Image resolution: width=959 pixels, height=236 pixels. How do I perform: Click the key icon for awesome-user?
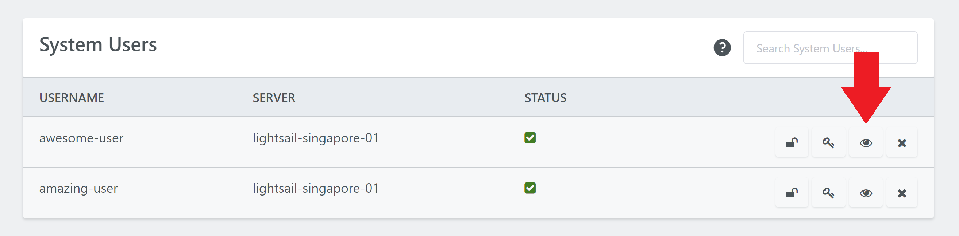pyautogui.click(x=828, y=143)
